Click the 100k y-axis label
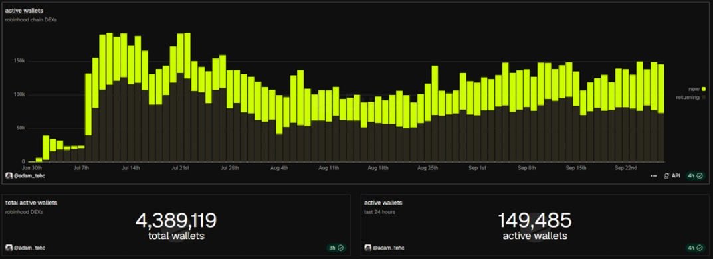 pos(19,94)
